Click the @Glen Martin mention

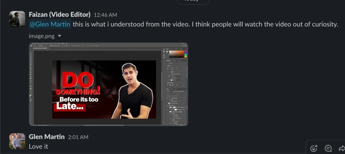[50, 24]
